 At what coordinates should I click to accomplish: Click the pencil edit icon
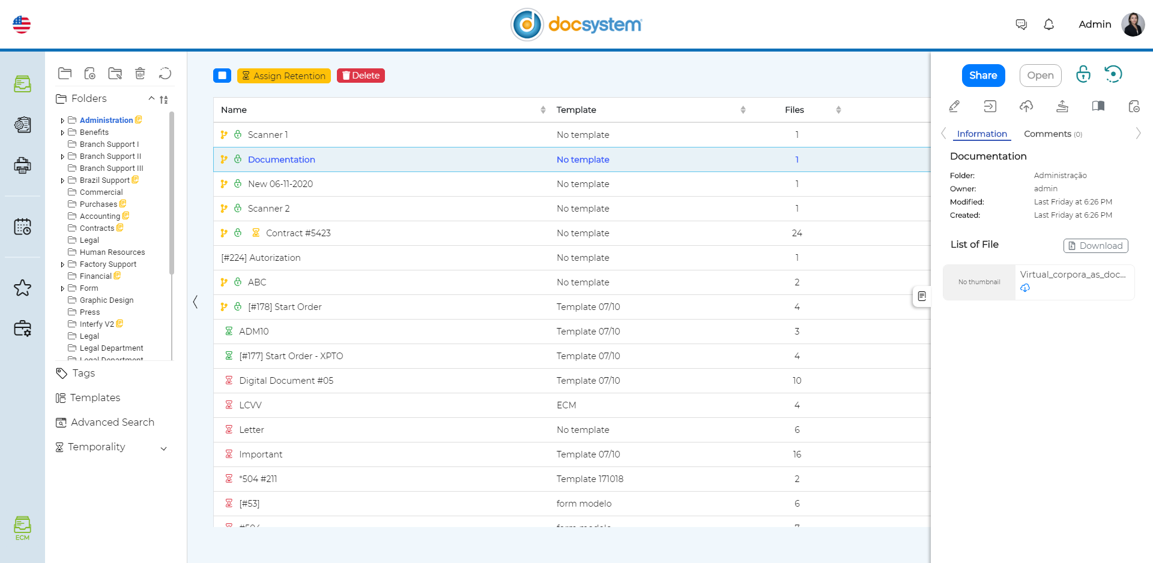click(x=954, y=106)
